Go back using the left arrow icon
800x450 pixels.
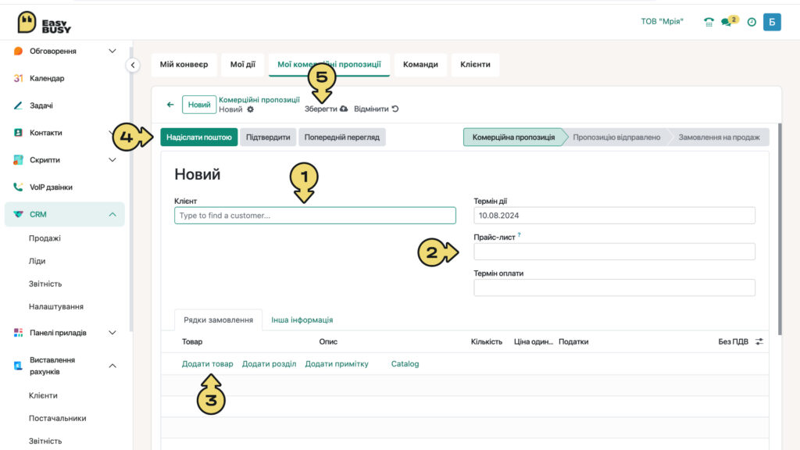coord(170,105)
